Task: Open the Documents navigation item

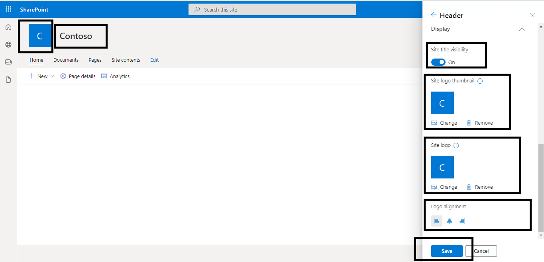Action: click(66, 60)
